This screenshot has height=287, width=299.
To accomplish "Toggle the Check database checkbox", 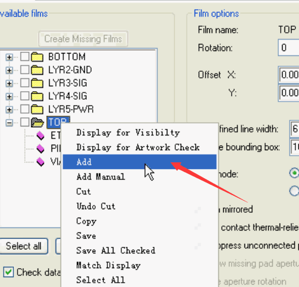I will (8, 272).
